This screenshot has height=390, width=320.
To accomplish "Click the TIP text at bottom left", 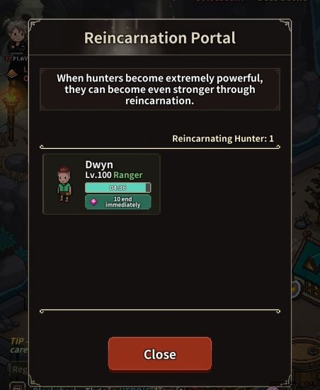I will pyautogui.click(x=18, y=341).
